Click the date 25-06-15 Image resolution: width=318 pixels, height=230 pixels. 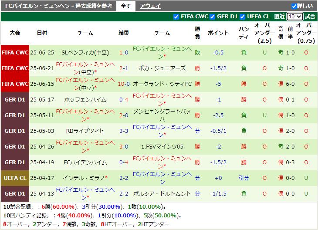click(42, 84)
